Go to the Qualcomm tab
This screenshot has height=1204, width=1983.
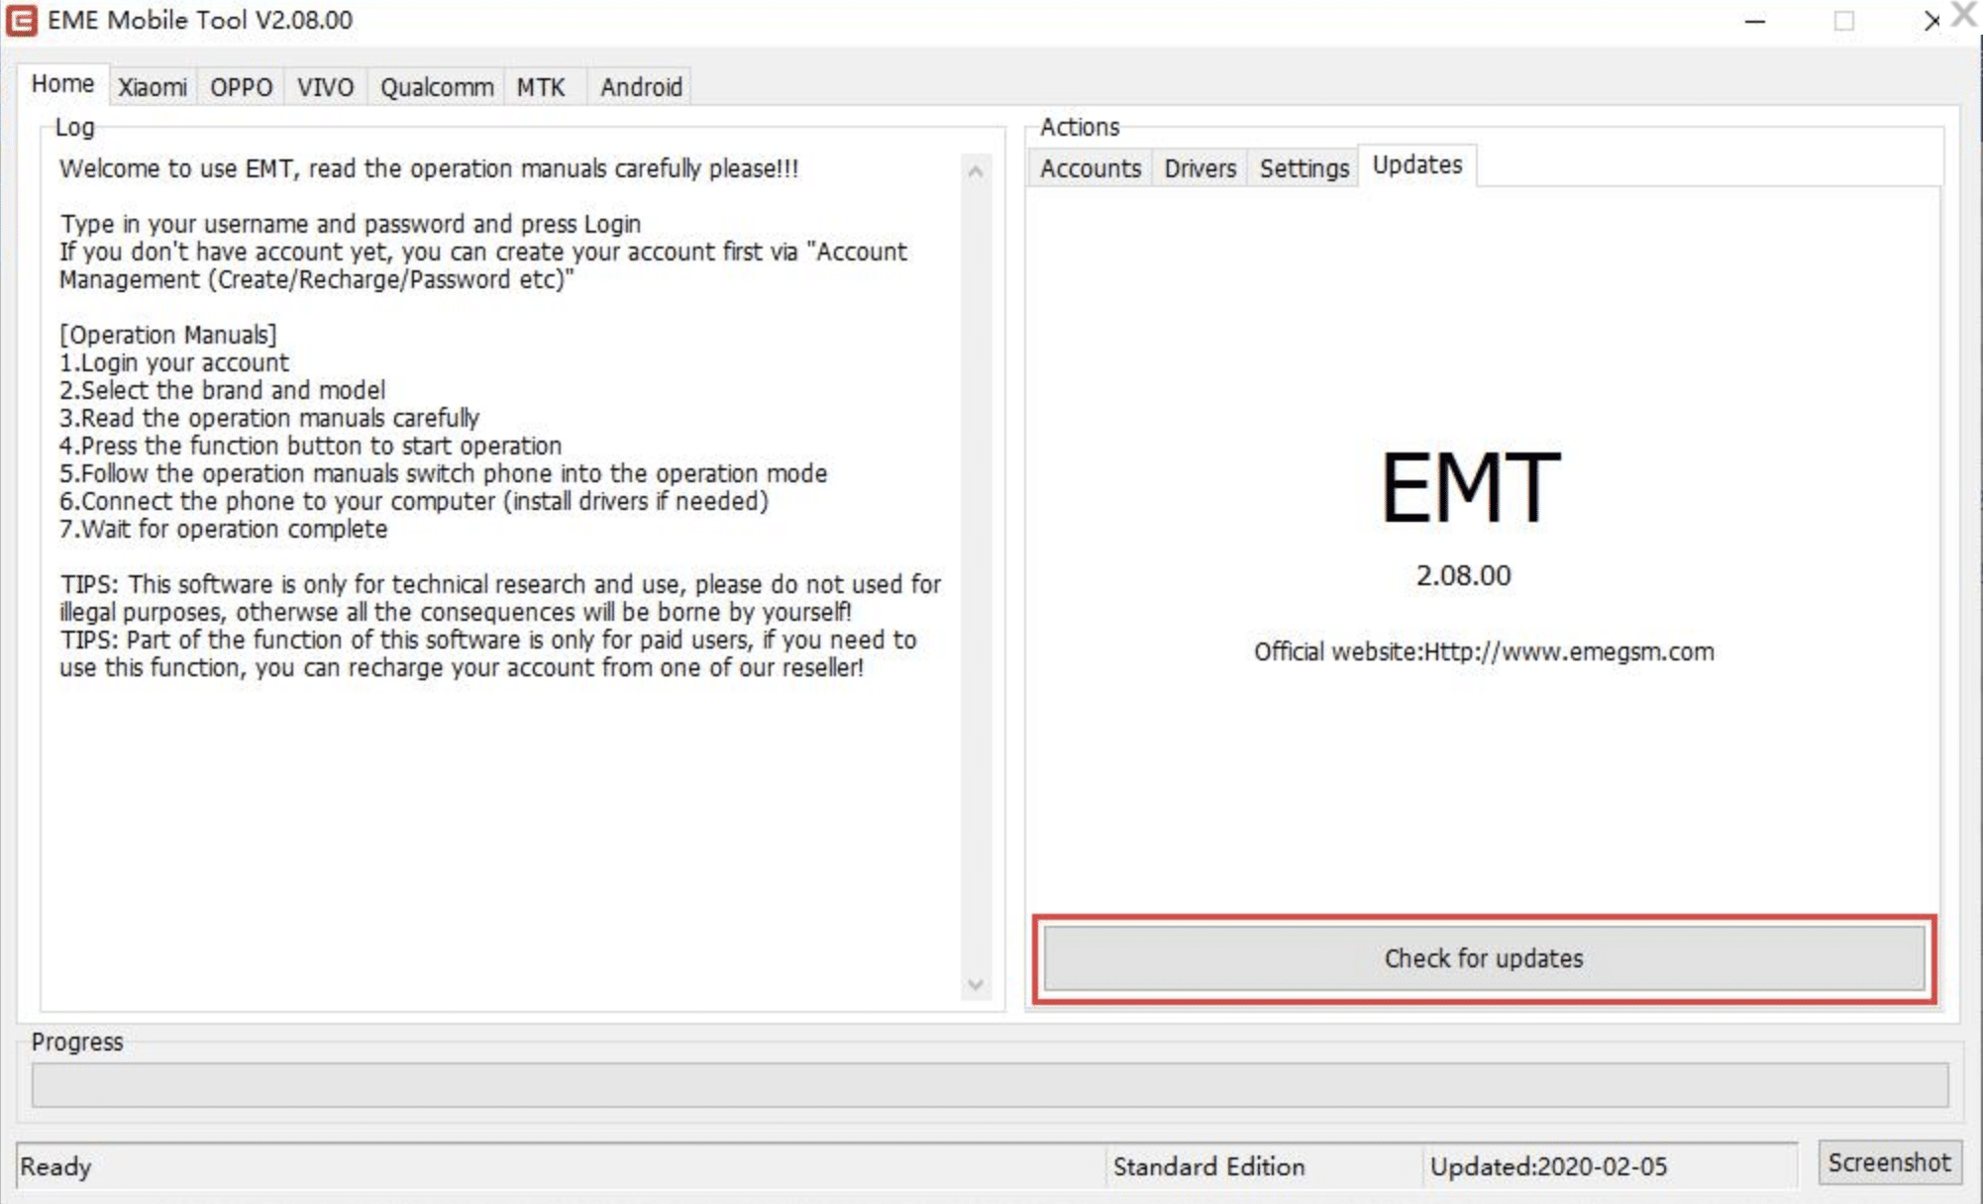(x=436, y=87)
